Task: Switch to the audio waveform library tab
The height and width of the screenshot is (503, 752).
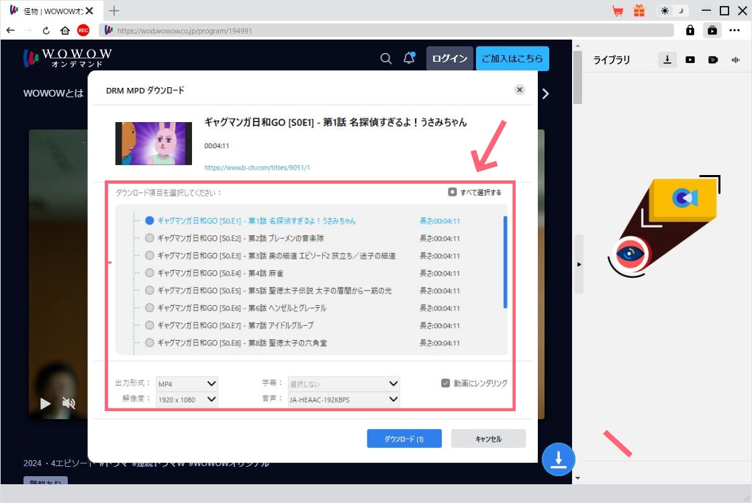Action: point(736,60)
